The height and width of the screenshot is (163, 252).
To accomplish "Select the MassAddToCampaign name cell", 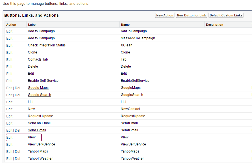I will pyautogui.click(x=138, y=38).
